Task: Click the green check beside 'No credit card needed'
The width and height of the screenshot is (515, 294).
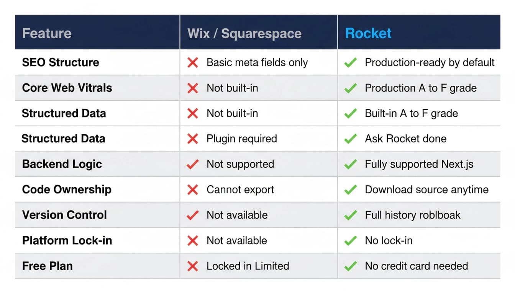Action: pyautogui.click(x=350, y=266)
